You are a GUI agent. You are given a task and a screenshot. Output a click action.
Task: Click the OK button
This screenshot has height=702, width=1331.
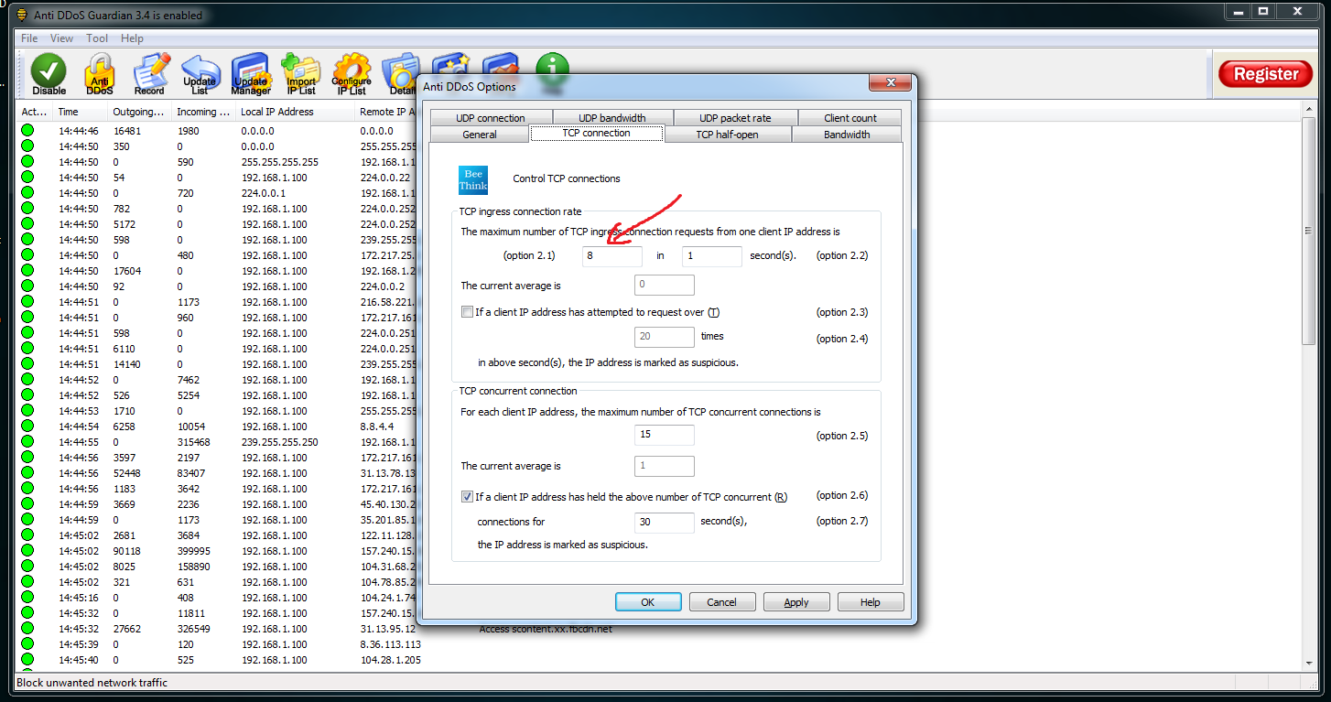648,602
